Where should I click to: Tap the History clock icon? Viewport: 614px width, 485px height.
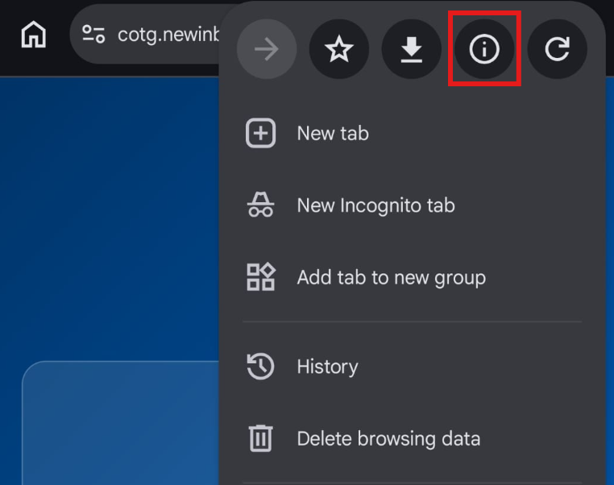[260, 367]
